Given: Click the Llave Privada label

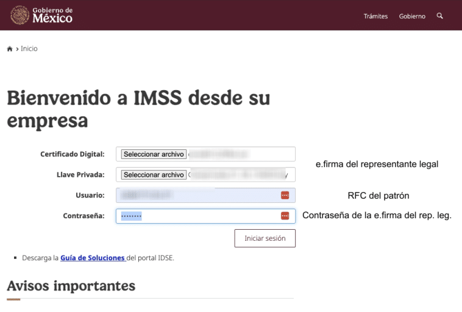Looking at the screenshot, I should pos(80,175).
